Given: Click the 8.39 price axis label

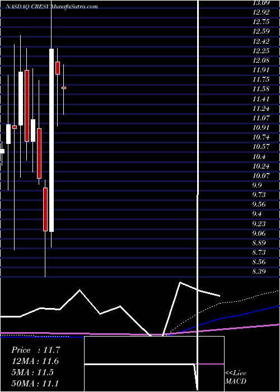Looking at the screenshot, I should point(259,272).
